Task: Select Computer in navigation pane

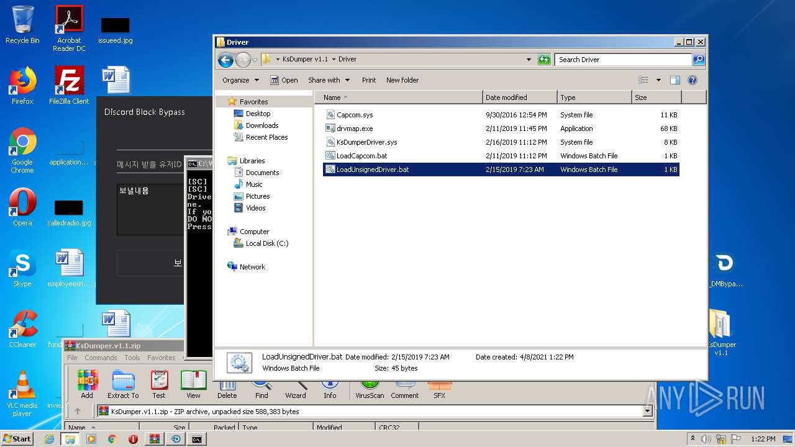Action: [254, 232]
